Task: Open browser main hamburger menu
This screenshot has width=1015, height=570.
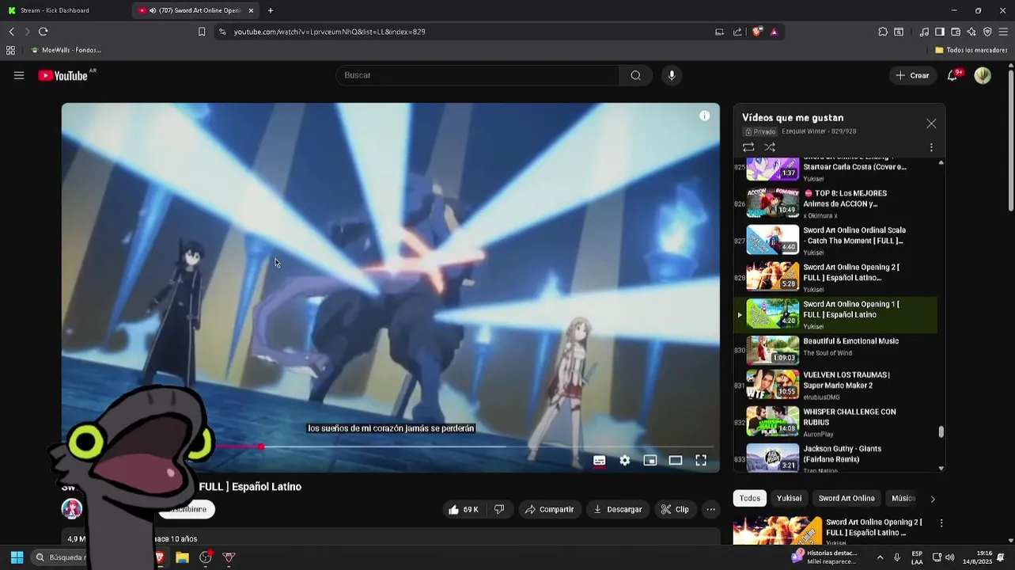Action: 1004,32
